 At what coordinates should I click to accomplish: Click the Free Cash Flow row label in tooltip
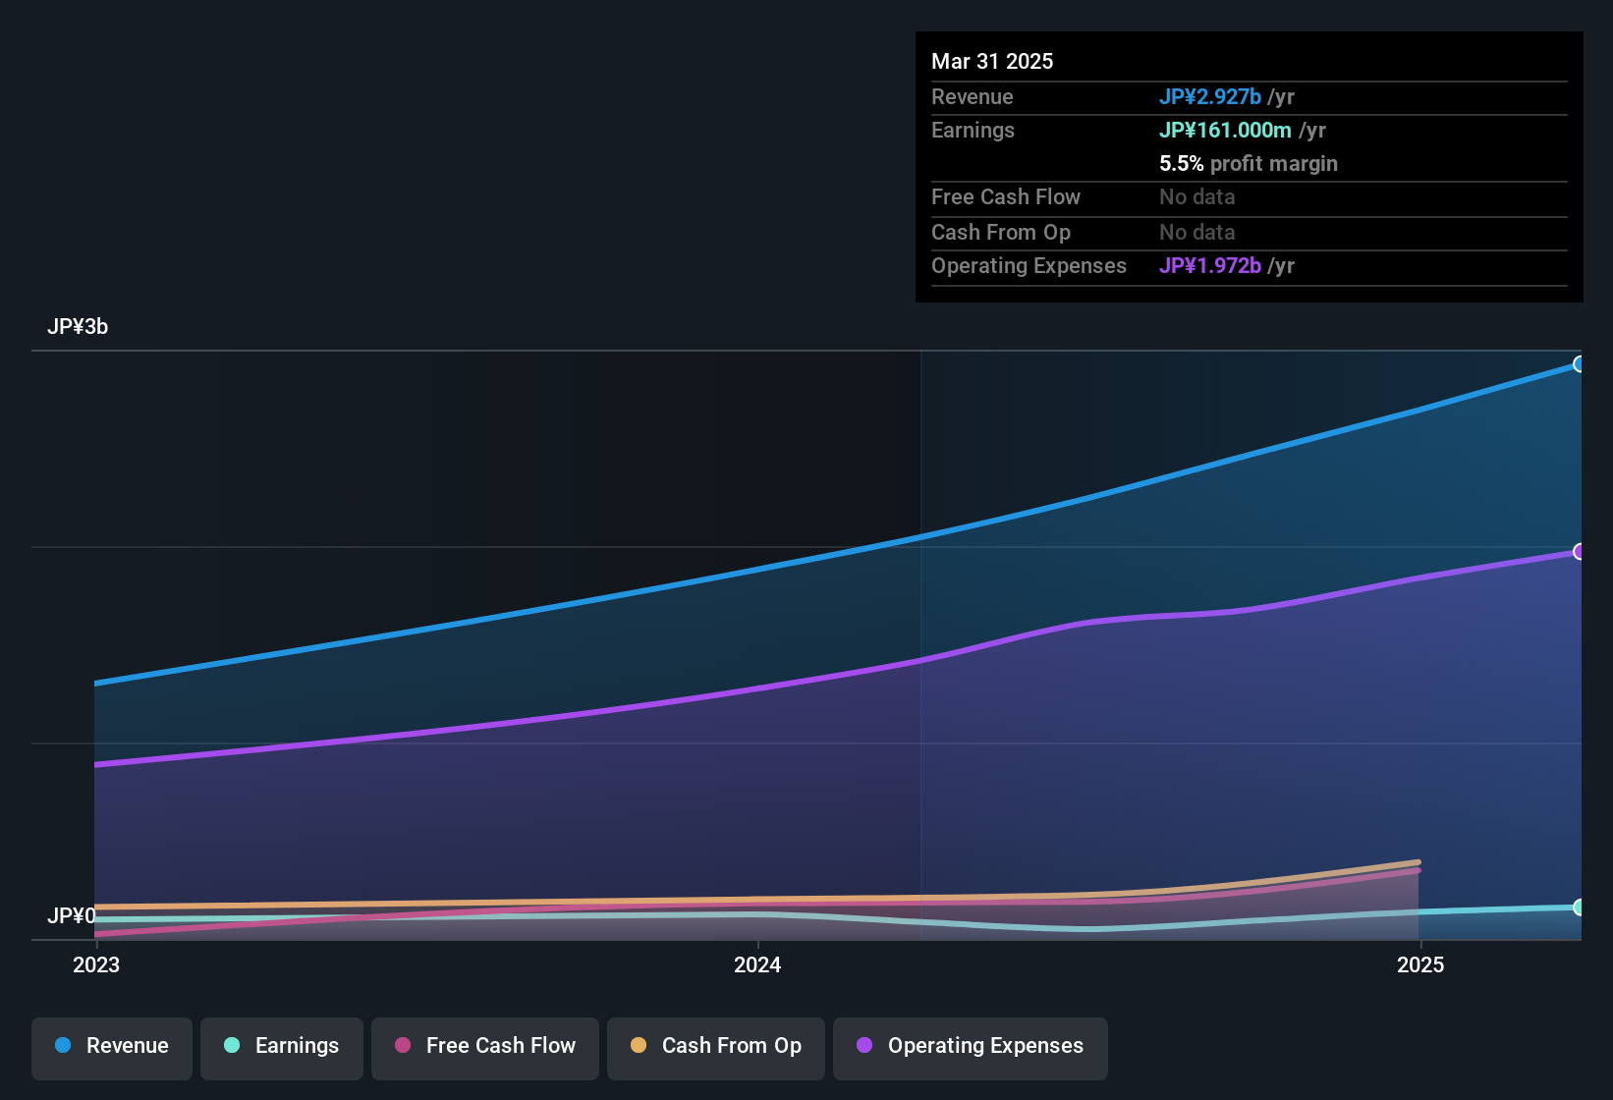[1006, 196]
